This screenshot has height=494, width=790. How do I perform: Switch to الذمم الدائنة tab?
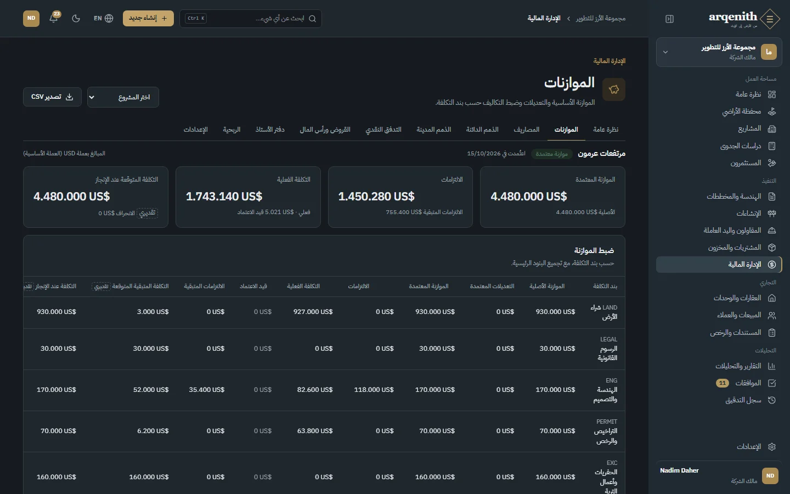(x=482, y=130)
